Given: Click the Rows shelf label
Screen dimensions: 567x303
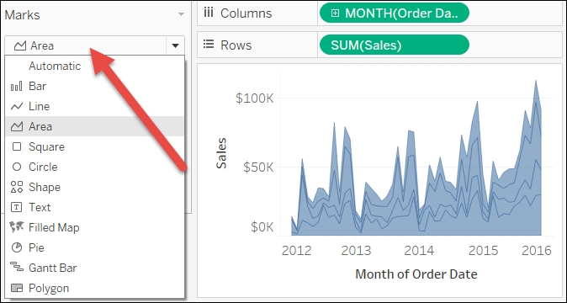Looking at the screenshot, I should pos(236,45).
